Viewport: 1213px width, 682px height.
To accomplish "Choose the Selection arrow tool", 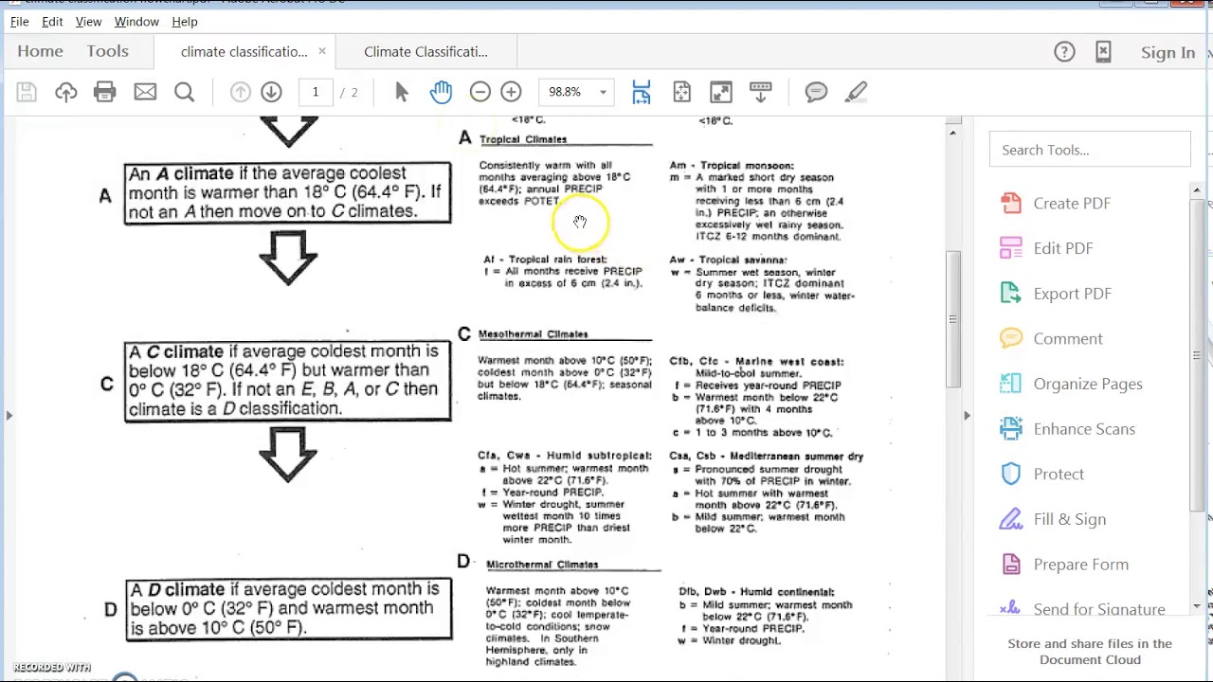I will click(x=401, y=92).
